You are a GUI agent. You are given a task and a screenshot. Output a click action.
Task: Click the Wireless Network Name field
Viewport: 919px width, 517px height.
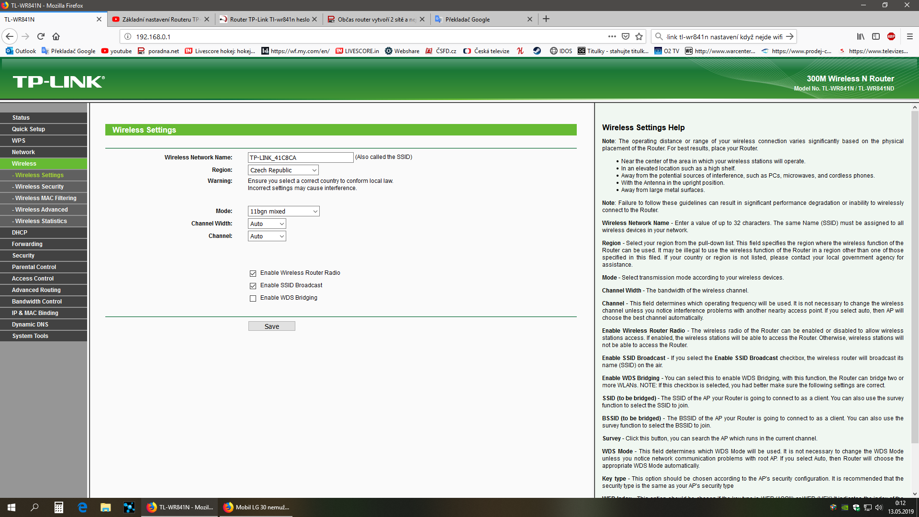click(x=300, y=157)
